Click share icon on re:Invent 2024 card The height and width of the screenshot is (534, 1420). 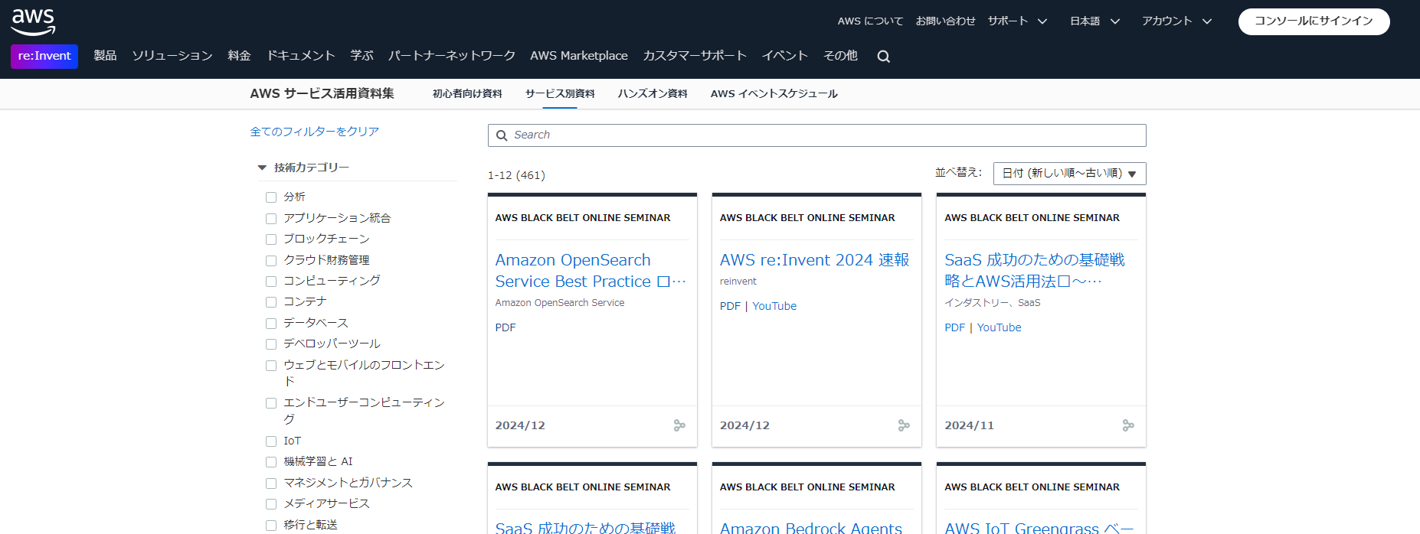tap(904, 425)
